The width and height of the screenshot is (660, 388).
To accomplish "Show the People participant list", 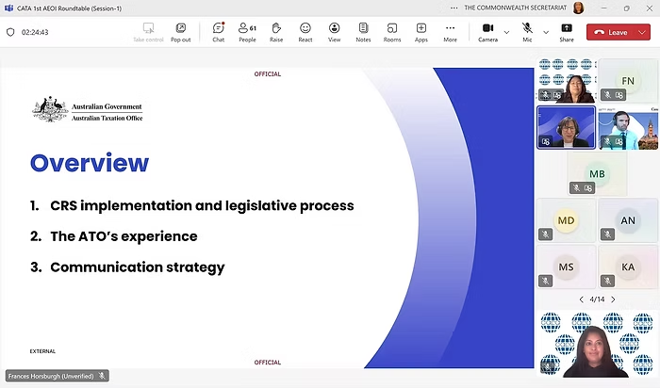I will click(x=247, y=32).
